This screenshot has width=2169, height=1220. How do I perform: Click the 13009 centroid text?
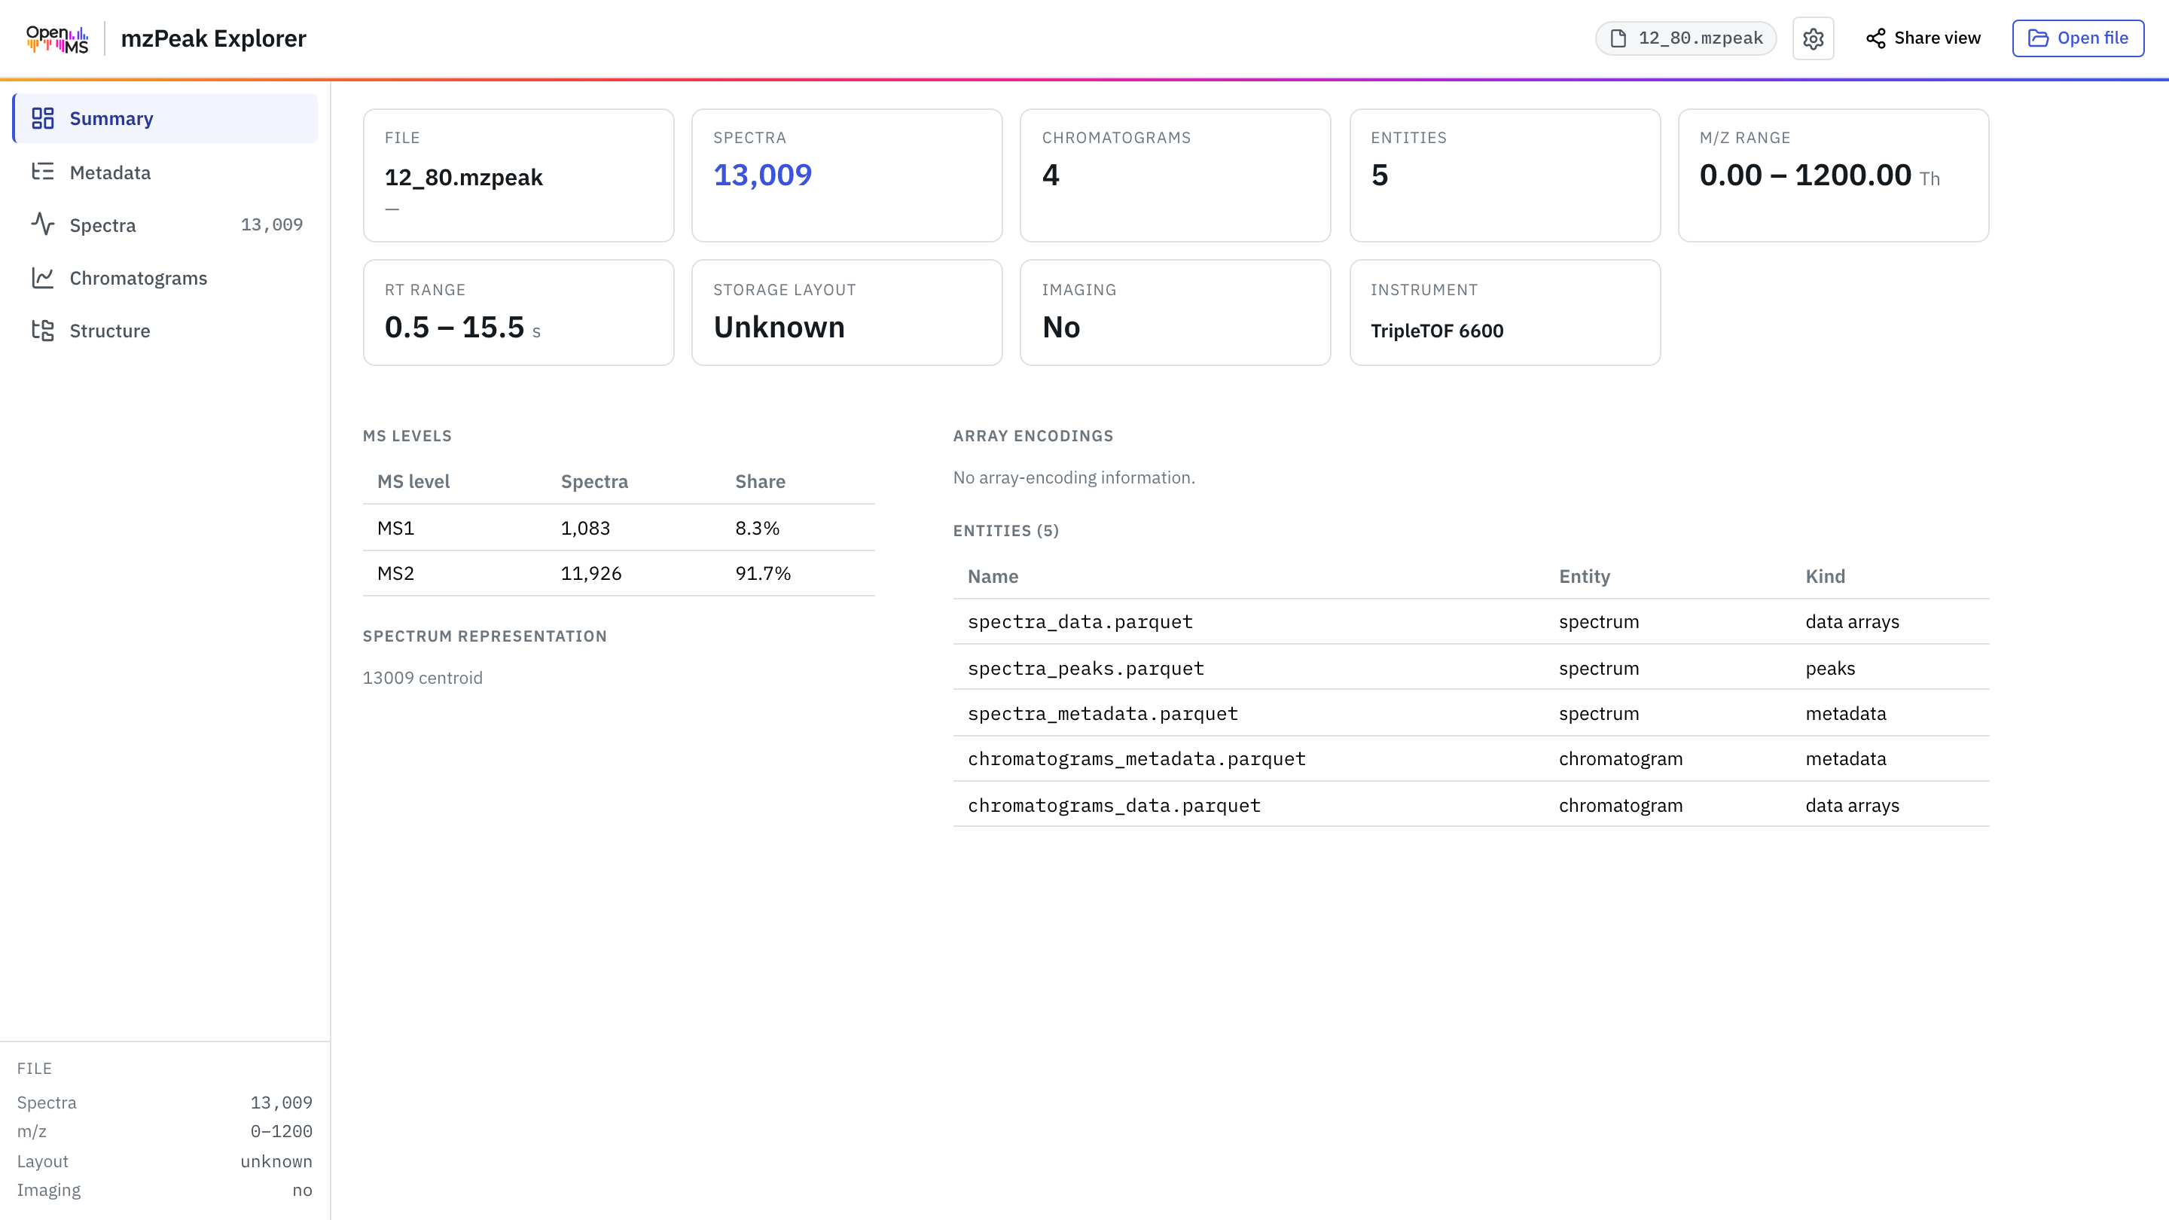coord(423,678)
